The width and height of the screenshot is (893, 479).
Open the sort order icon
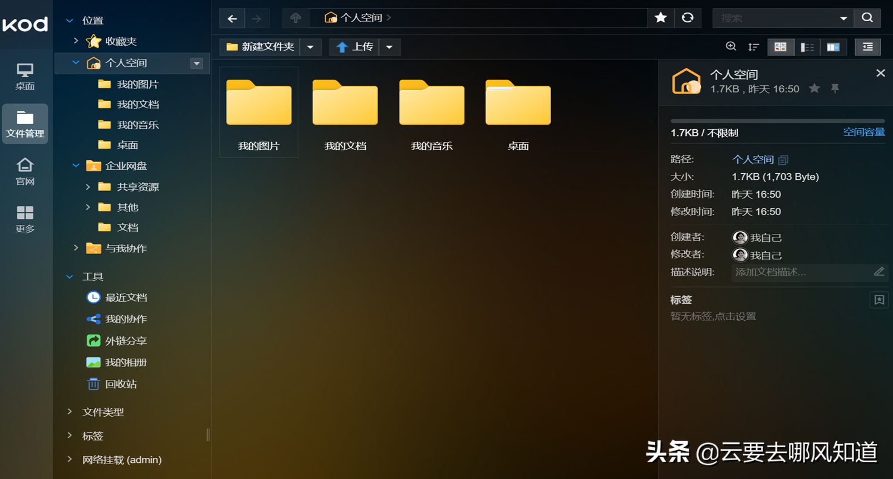coord(753,47)
